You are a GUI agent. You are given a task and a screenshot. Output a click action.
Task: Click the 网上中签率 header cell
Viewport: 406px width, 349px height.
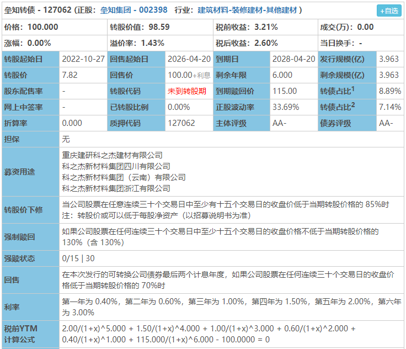[30, 107]
